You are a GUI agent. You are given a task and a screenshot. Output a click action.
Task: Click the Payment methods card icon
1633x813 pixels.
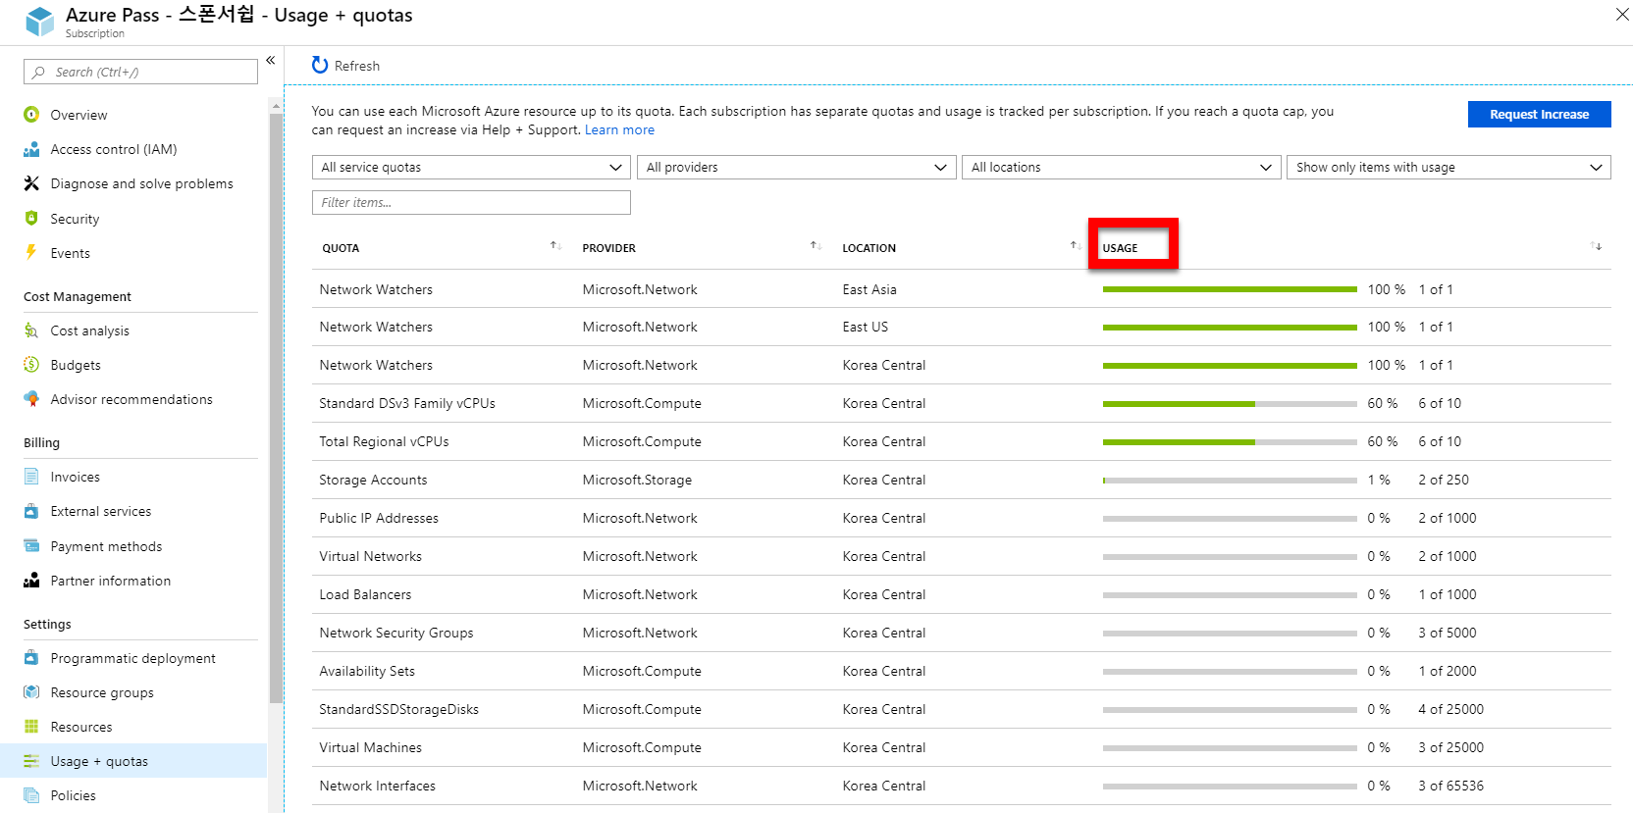coord(31,546)
